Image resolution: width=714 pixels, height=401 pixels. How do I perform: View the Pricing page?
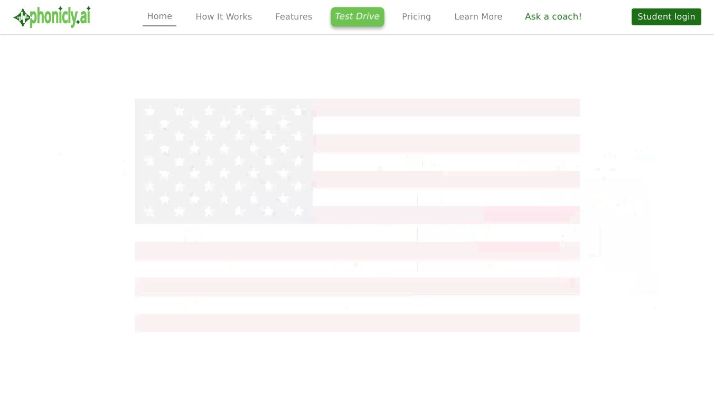417,17
